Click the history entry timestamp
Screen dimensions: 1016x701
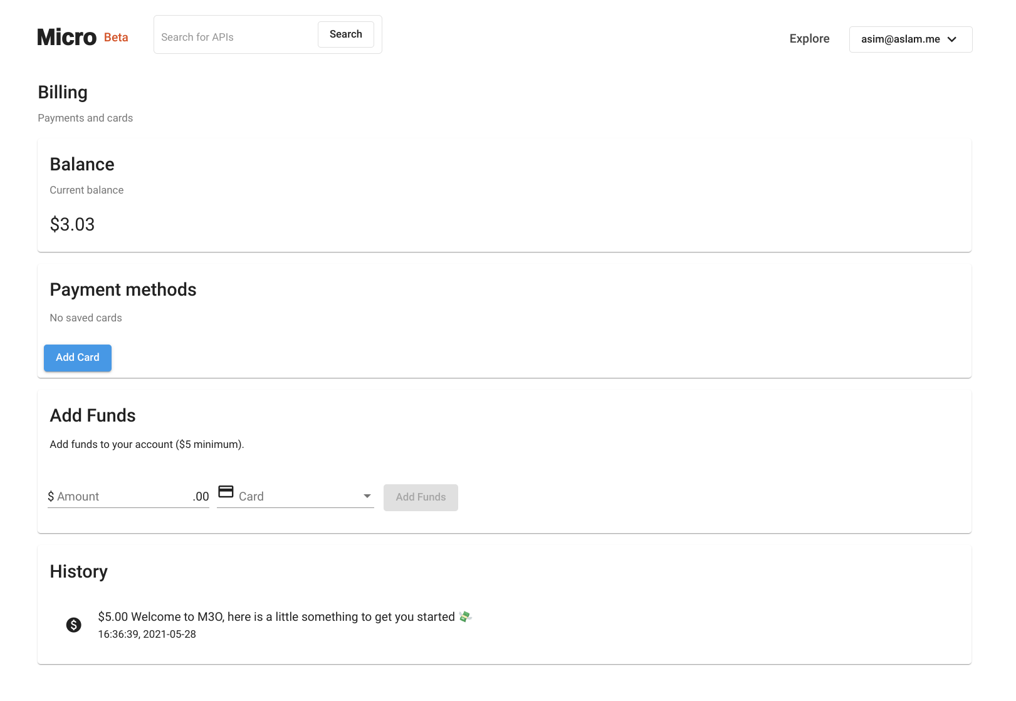tap(147, 635)
